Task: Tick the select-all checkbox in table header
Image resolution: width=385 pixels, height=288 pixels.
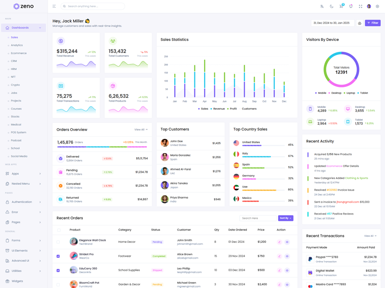Action: [59, 230]
